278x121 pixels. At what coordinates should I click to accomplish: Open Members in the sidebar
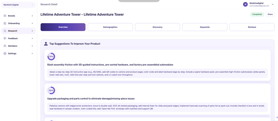coord(19,46)
